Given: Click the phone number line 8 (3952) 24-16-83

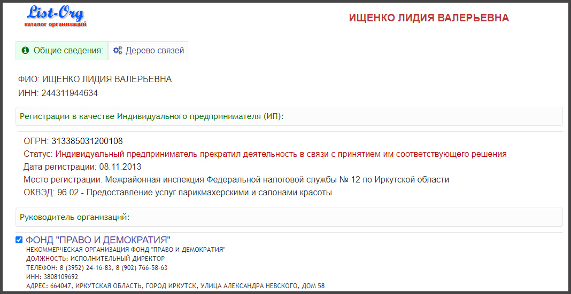Looking at the screenshot, I should point(97,268).
